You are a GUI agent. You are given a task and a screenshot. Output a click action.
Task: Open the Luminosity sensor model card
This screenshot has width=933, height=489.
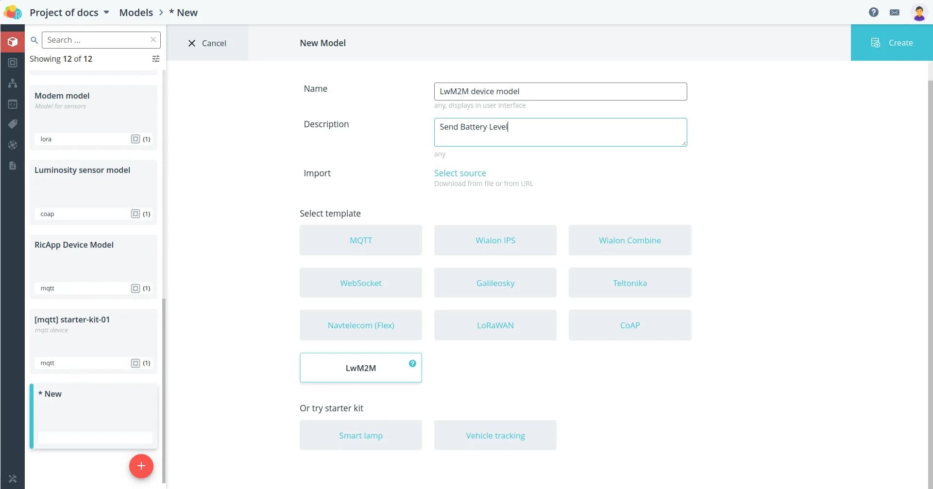(93, 192)
